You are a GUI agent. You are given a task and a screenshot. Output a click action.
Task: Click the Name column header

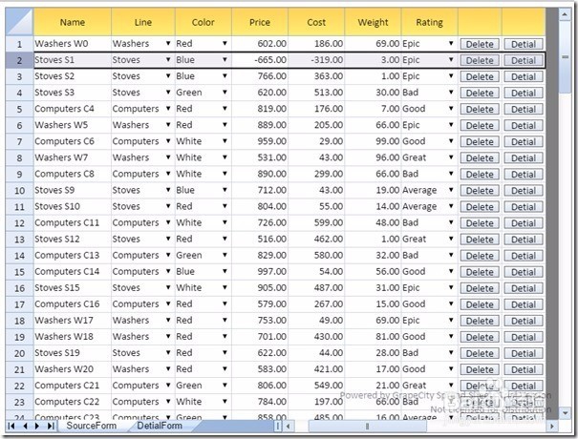pyautogui.click(x=73, y=22)
